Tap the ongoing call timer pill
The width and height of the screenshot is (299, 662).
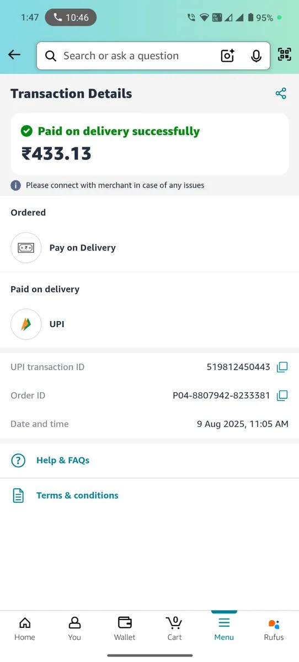pyautogui.click(x=71, y=18)
